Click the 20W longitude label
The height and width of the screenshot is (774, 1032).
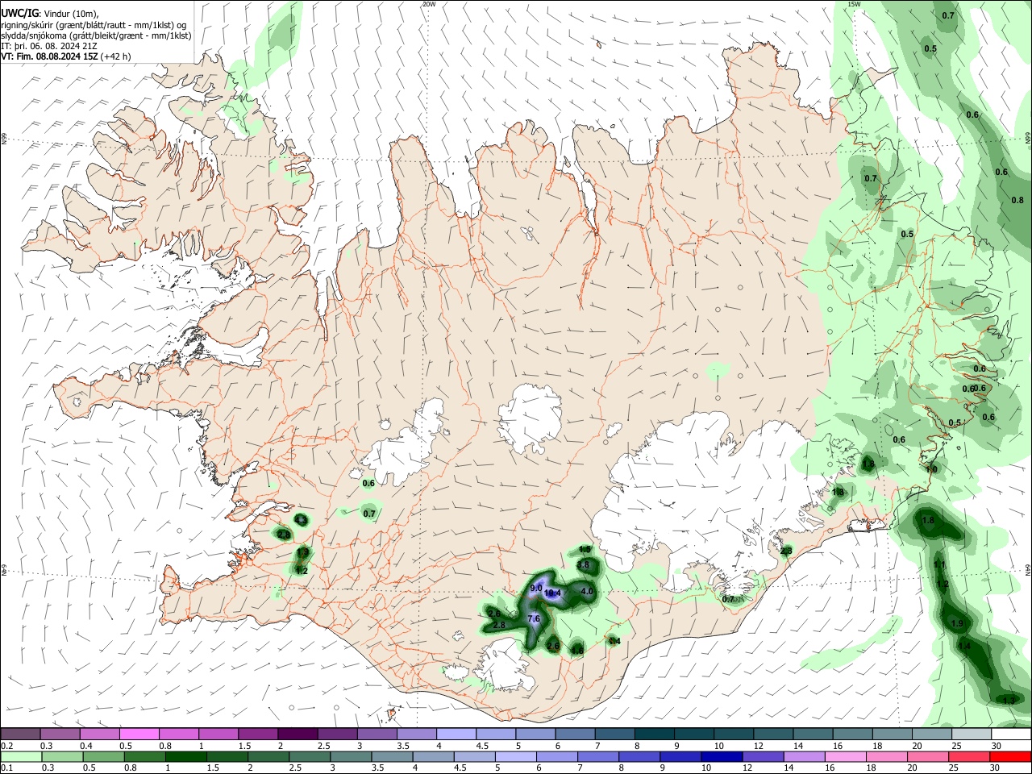pos(429,4)
